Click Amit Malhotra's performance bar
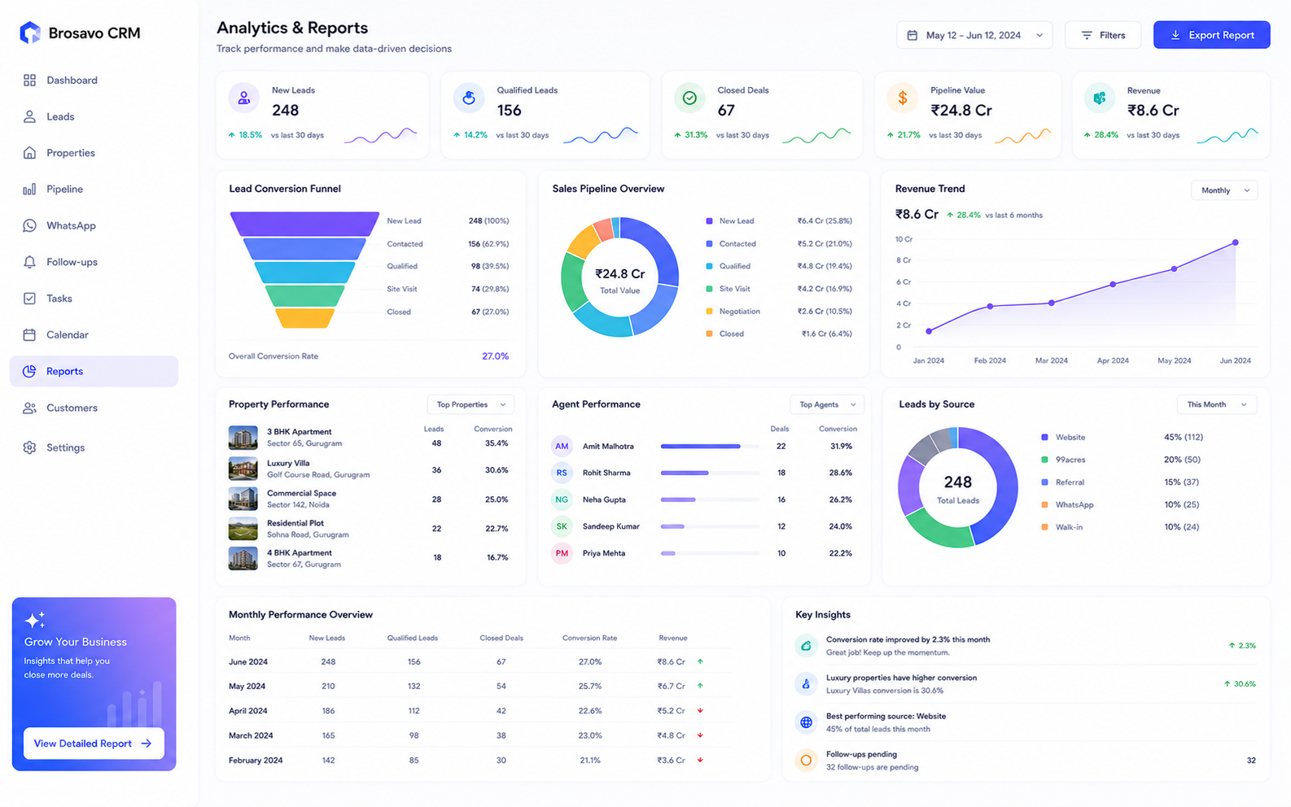The image size is (1291, 807). (710, 446)
